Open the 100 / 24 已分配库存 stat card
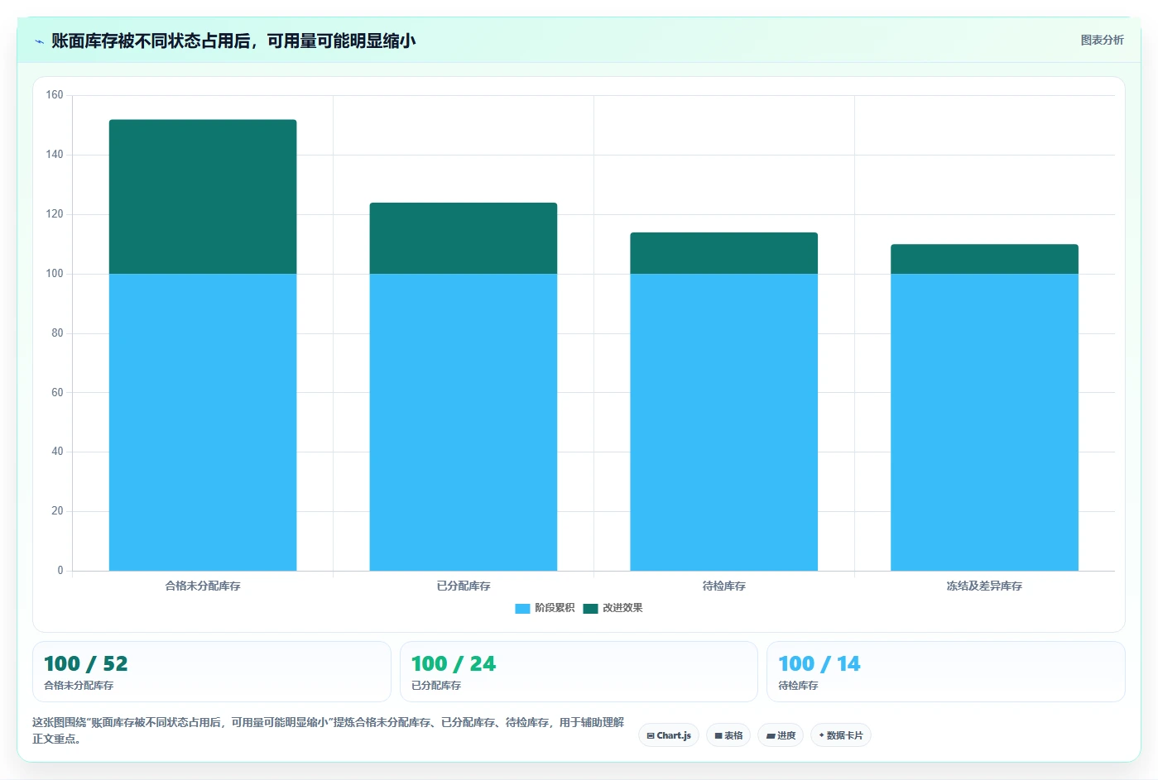 pos(579,672)
